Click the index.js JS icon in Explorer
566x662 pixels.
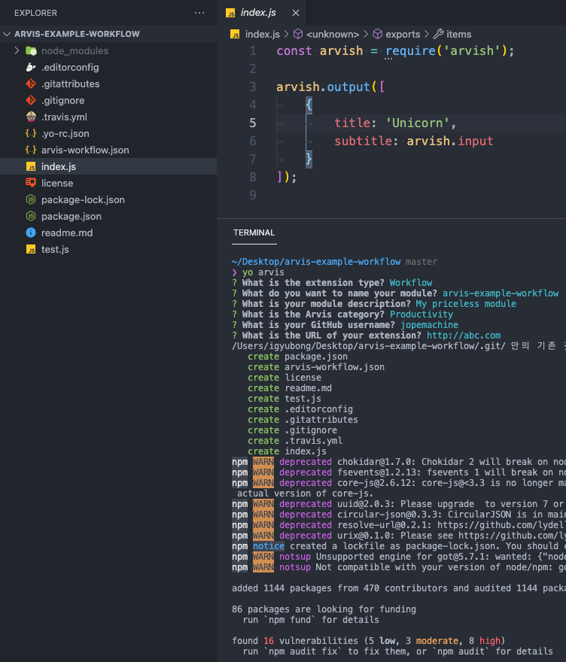point(31,166)
